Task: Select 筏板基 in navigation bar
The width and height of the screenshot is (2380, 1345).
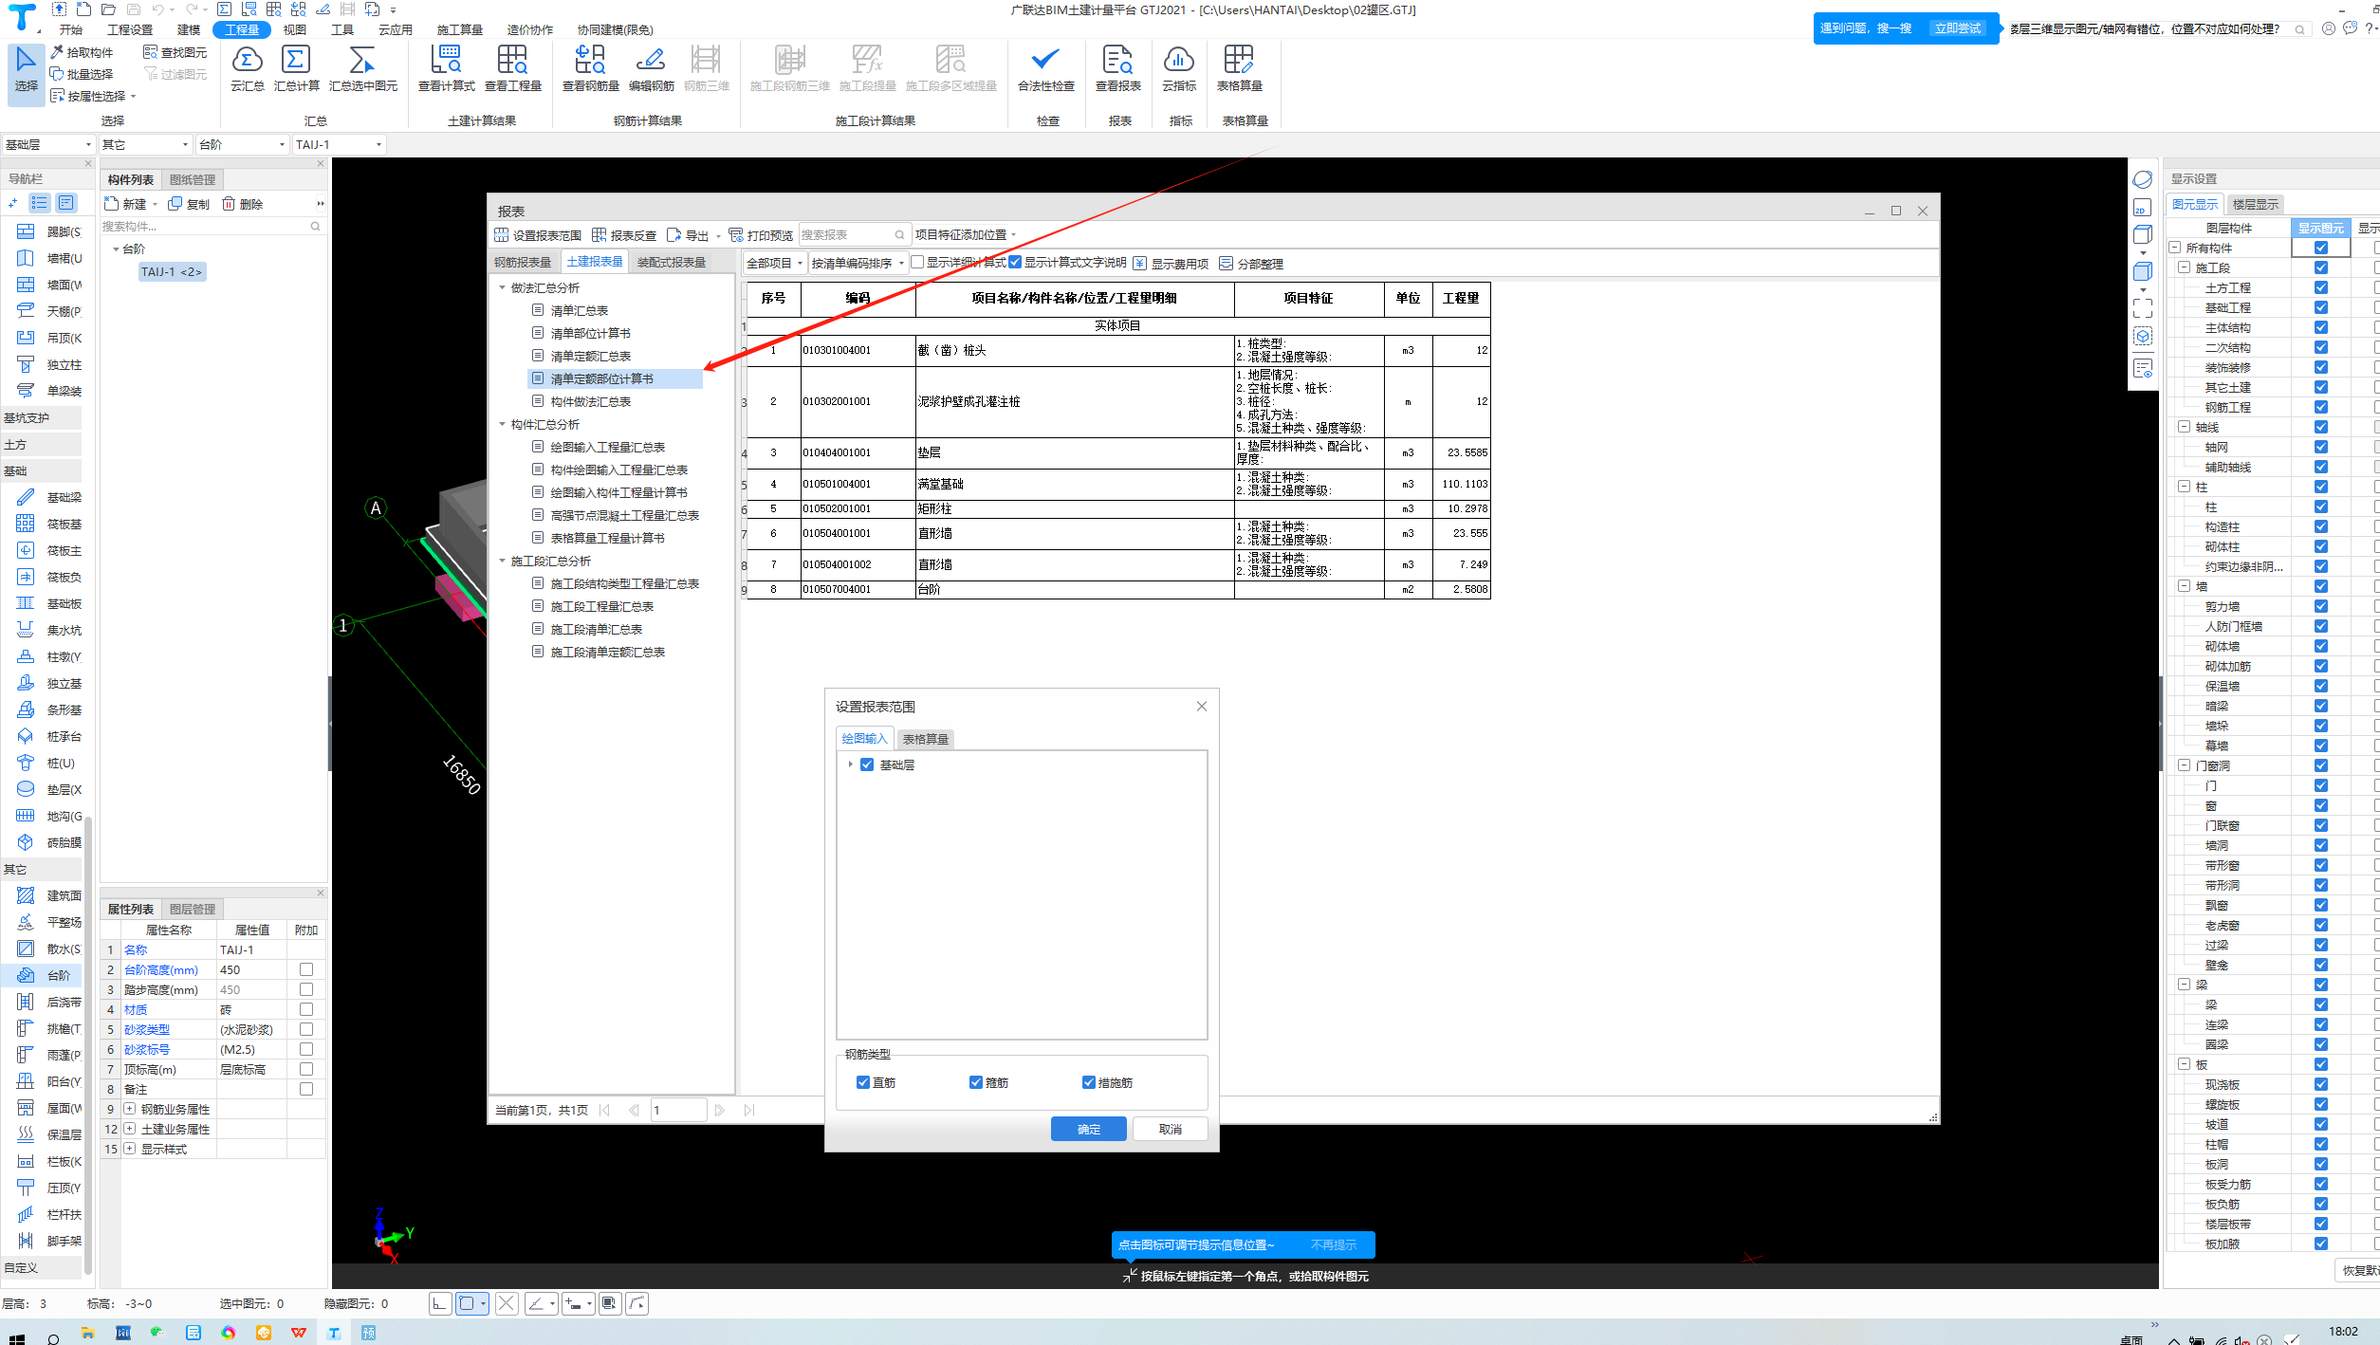Action: [x=49, y=524]
